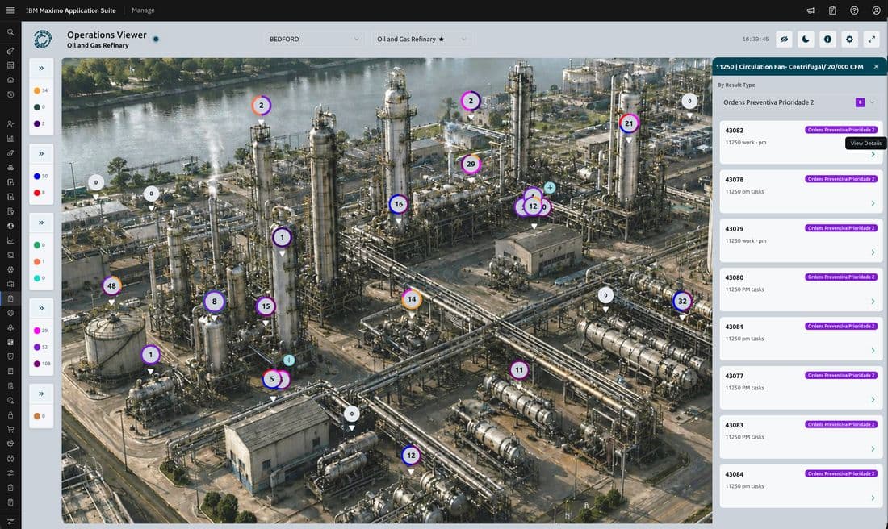Select map marker 15

coord(266,306)
